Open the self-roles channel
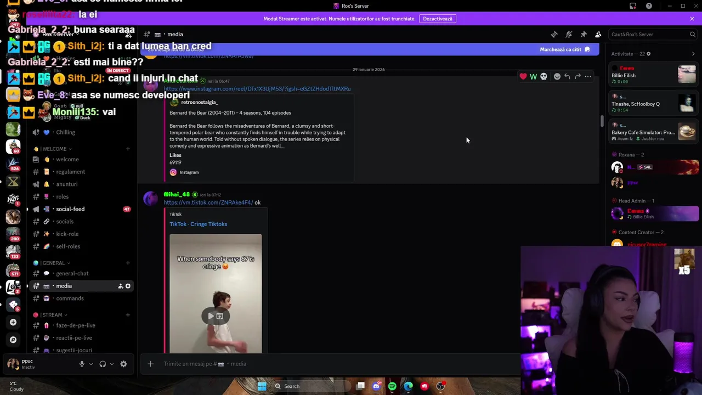 click(81, 246)
